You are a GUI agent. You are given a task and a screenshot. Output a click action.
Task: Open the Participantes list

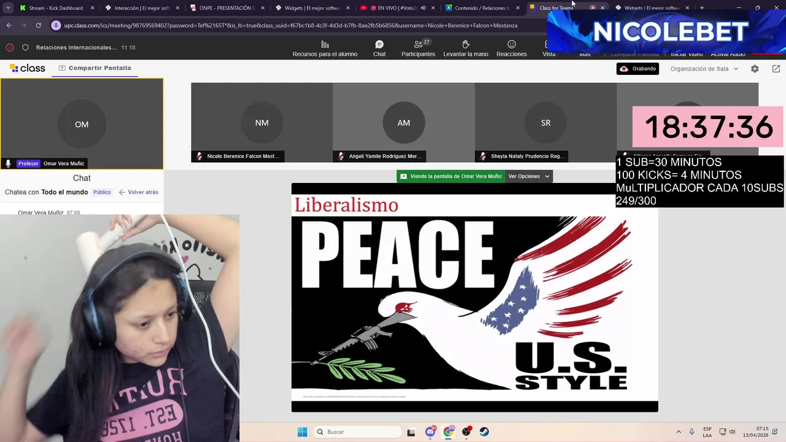point(418,48)
